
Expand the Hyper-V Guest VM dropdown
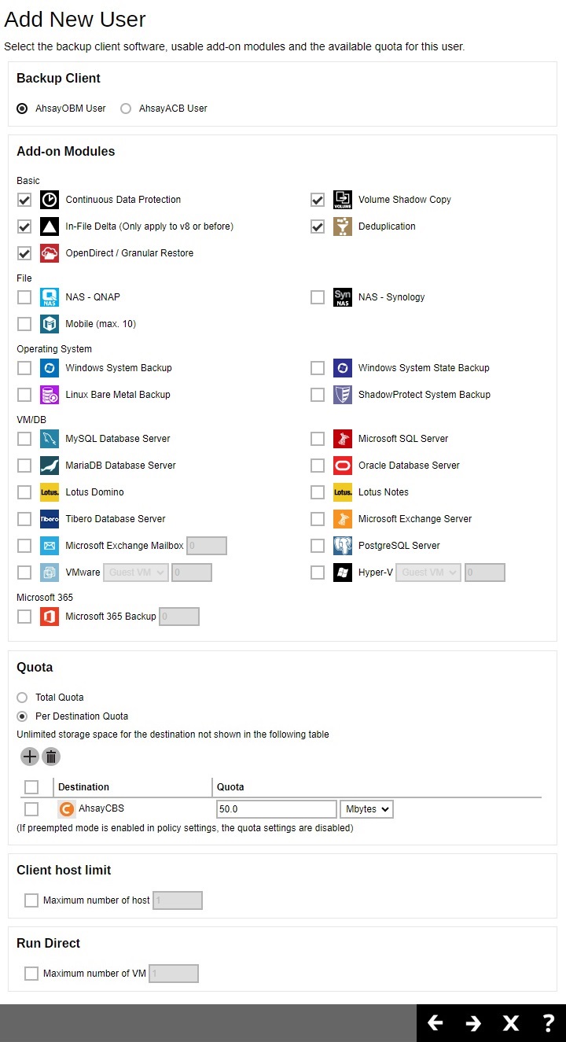tap(428, 573)
